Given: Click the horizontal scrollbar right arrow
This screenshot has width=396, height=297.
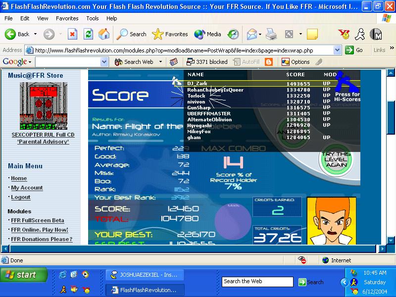Looking at the screenshot, I should pos(382,248).
